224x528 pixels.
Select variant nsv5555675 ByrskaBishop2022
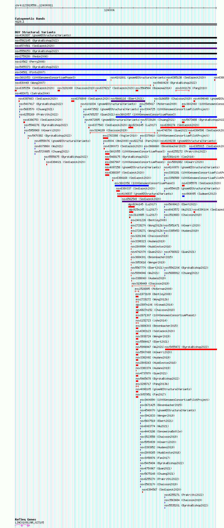click(x=66, y=157)
